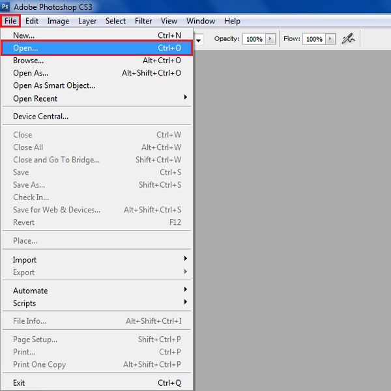The height and width of the screenshot is (391, 391).
Task: Click the Page Setup... entry
Action: [x=97, y=340]
